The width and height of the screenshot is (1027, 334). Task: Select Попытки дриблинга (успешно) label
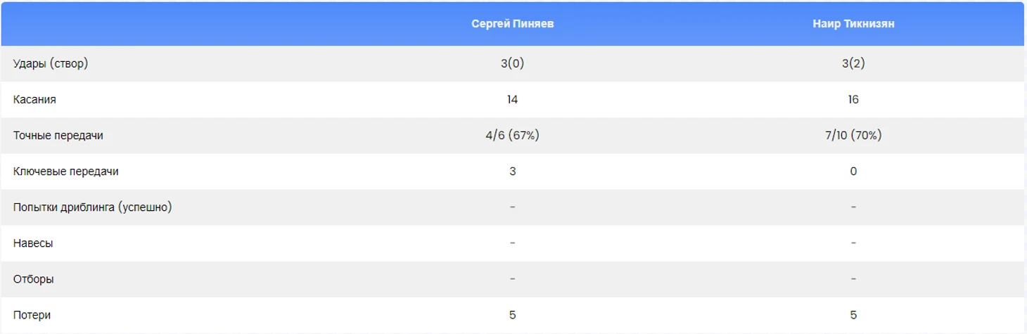(x=93, y=207)
